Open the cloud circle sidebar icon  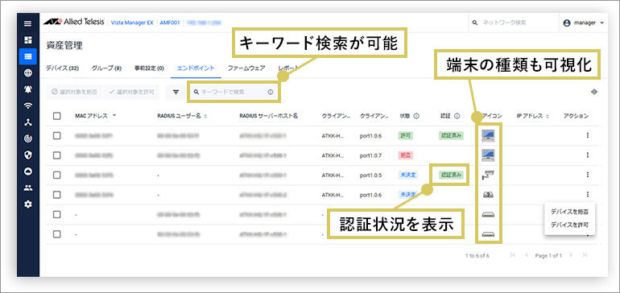(28, 171)
